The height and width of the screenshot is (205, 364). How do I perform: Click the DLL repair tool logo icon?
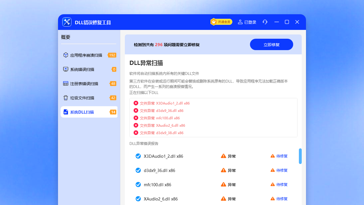point(67,22)
